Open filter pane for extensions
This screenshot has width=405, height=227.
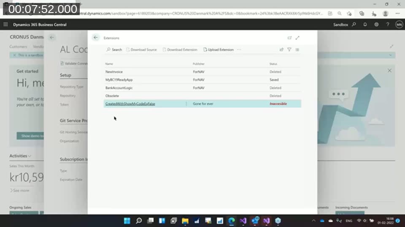[x=289, y=50]
